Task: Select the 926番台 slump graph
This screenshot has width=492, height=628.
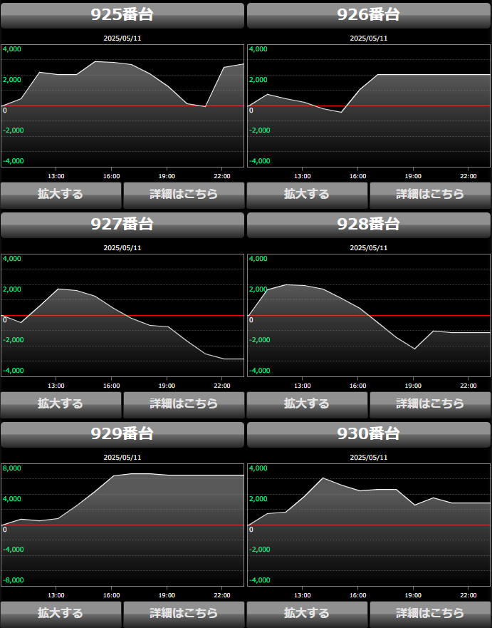Action: click(x=369, y=105)
